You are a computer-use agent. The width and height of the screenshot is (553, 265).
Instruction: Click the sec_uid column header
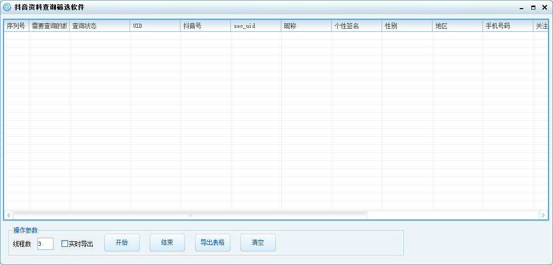[x=256, y=26]
